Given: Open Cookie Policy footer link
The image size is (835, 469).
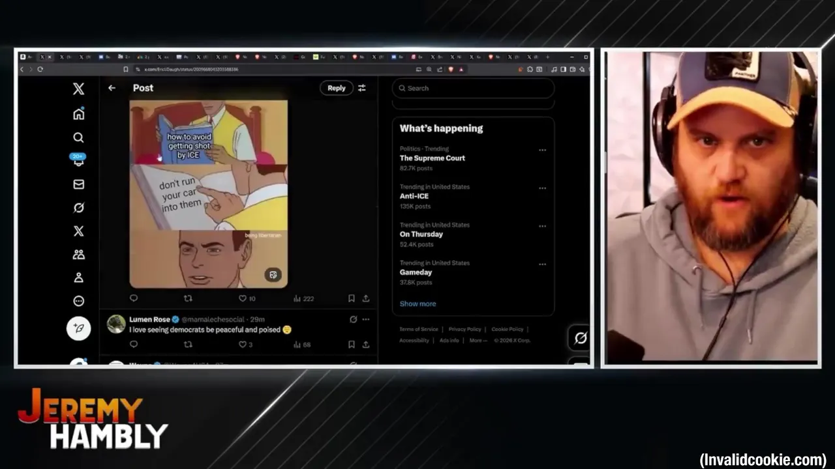Looking at the screenshot, I should [x=508, y=330].
